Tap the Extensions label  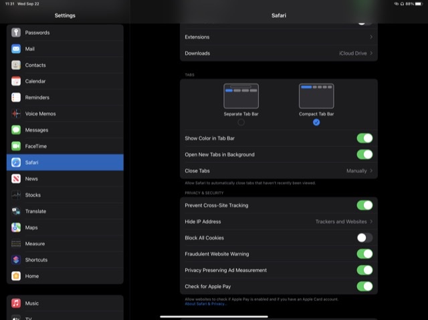click(197, 37)
